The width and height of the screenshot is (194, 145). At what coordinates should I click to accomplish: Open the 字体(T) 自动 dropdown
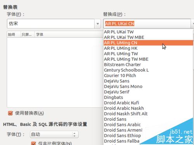click(54, 135)
